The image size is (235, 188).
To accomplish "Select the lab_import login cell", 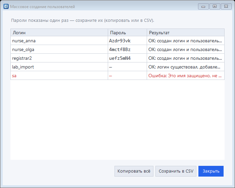I will coord(59,67).
